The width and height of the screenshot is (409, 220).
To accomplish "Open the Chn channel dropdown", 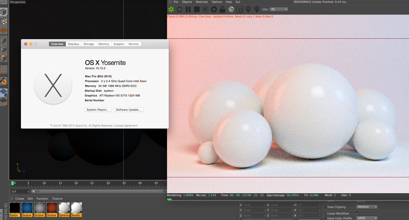I will click(279, 9).
